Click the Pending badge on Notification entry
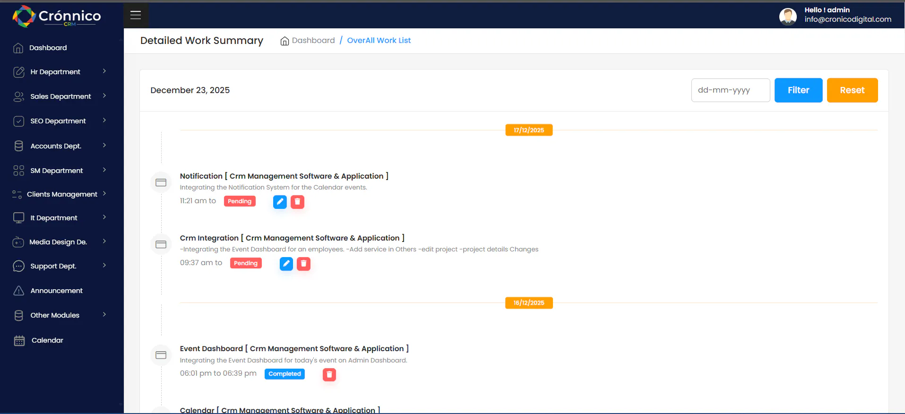Image resolution: width=905 pixels, height=414 pixels. tap(240, 201)
